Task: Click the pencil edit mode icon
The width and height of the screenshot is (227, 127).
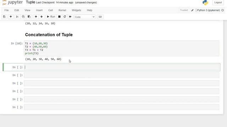Action: [192, 10]
